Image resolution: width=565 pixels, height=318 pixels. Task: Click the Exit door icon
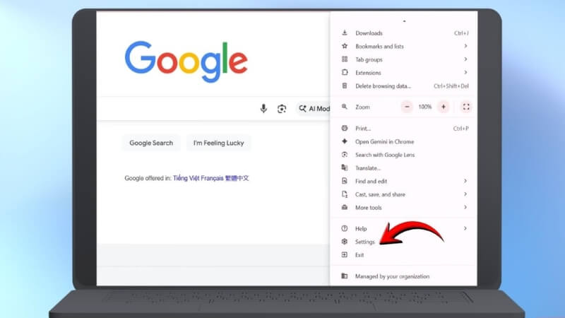(345, 255)
